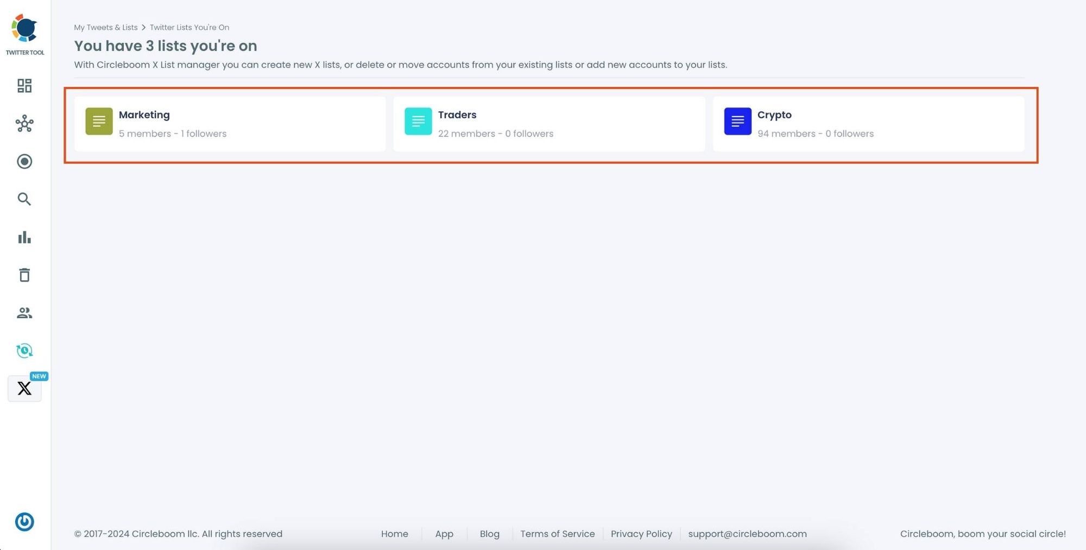
Task: Click the scheduled posts clock icon
Action: click(24, 351)
